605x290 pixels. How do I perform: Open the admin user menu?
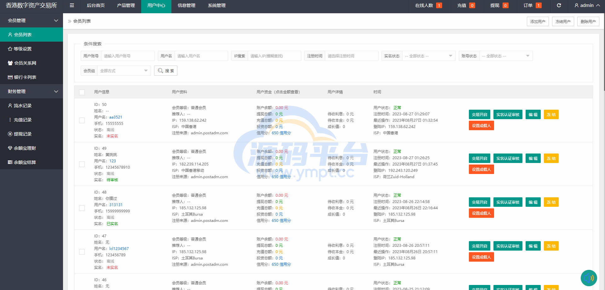(x=587, y=5)
